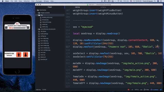Switch to the config.lua editor tab
Image resolution: width=164 pixels, height=92 pixels.
[103, 7]
